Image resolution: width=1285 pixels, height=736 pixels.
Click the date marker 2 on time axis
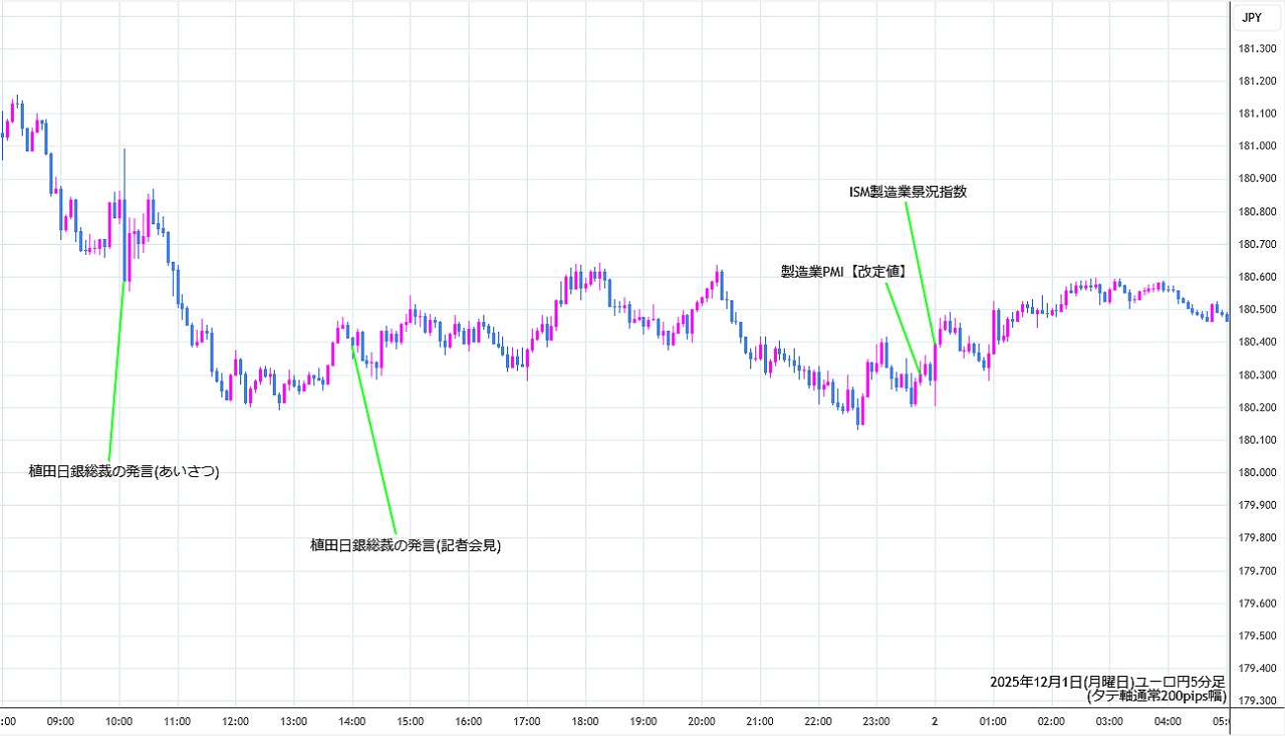coord(935,721)
